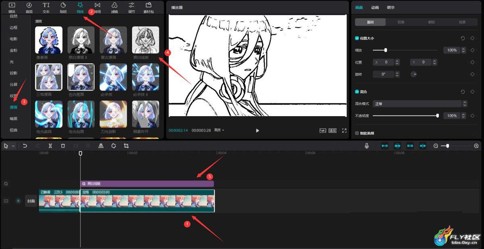Open the 调节 (Adjust) sliders icon
Screen dimensions: 484x249
(131, 5)
